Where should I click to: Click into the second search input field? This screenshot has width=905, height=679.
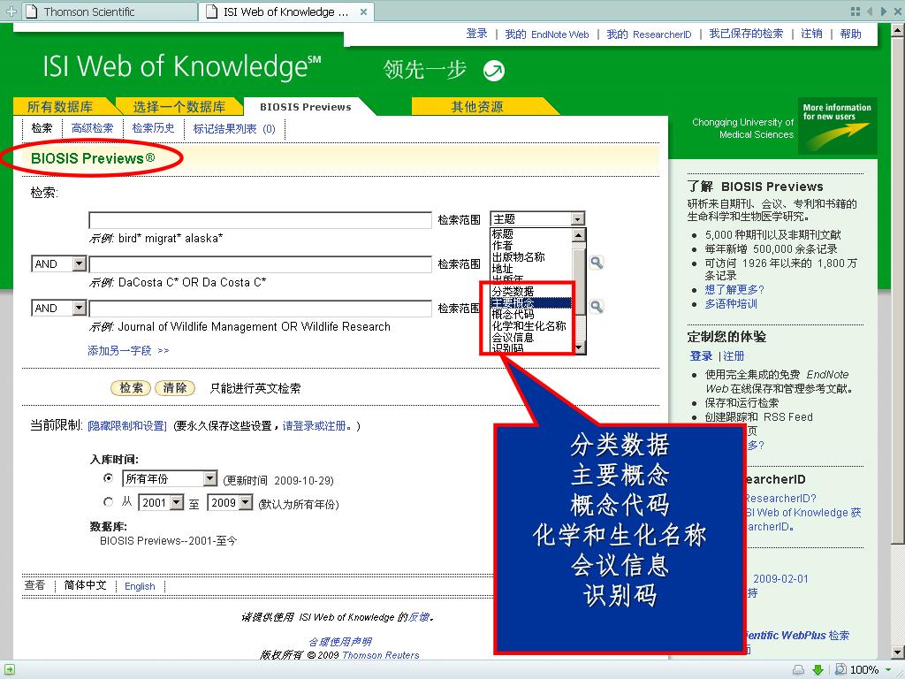coord(261,263)
